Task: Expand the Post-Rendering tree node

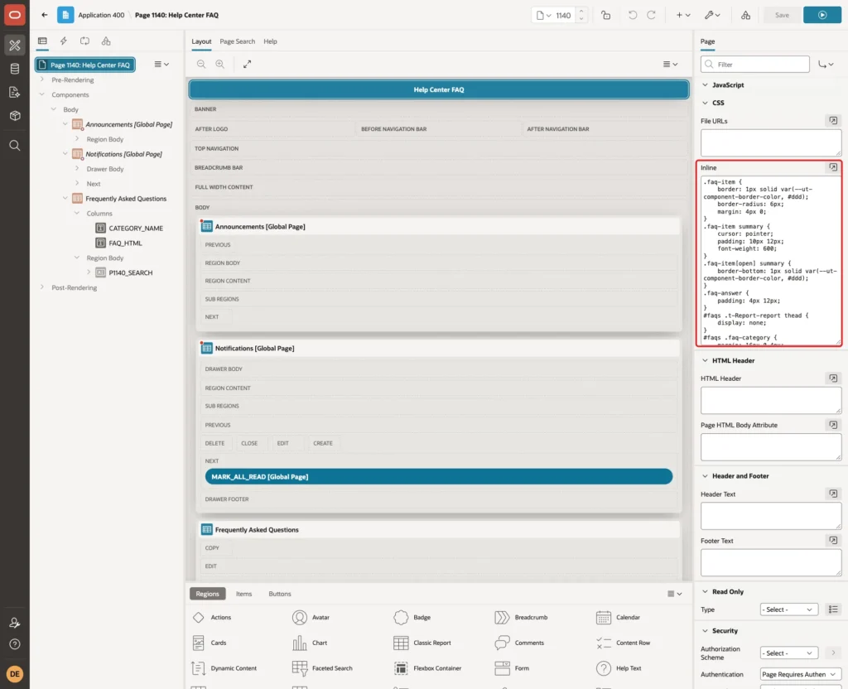Action: (x=42, y=287)
